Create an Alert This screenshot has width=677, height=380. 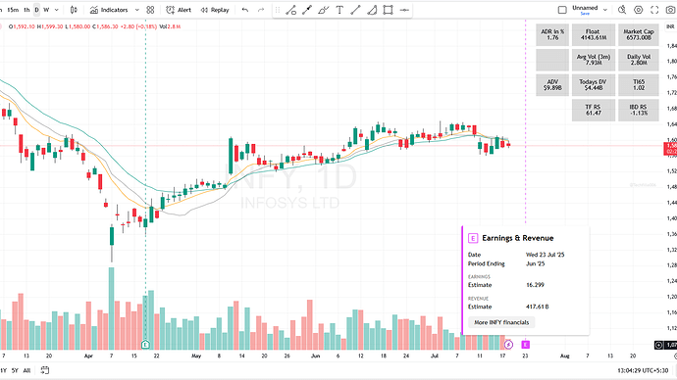click(179, 10)
